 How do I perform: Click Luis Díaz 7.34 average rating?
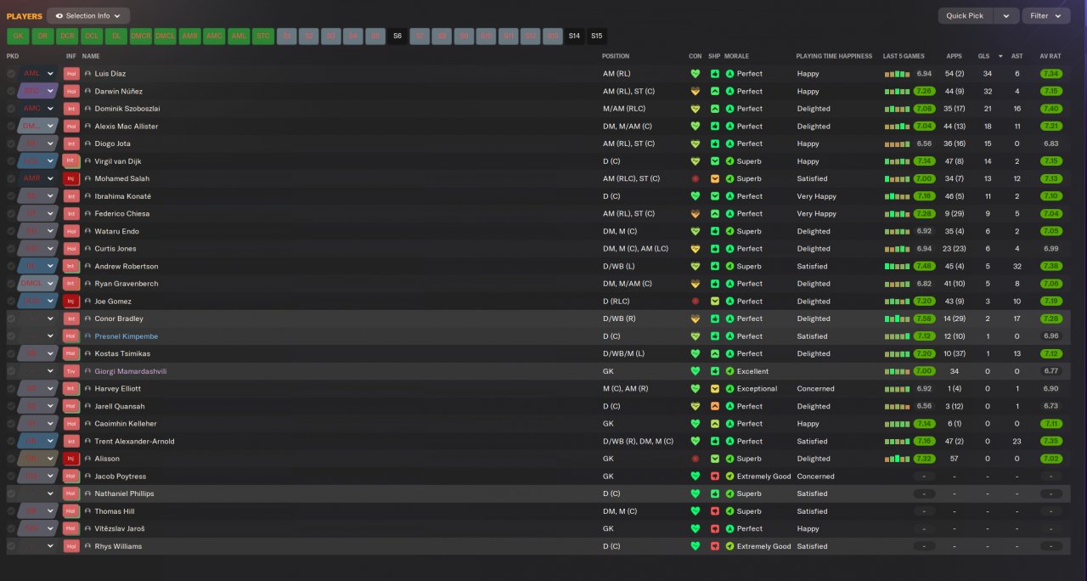click(1050, 74)
